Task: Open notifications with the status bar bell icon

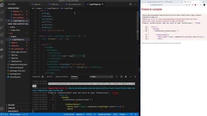Action: pos(136,114)
